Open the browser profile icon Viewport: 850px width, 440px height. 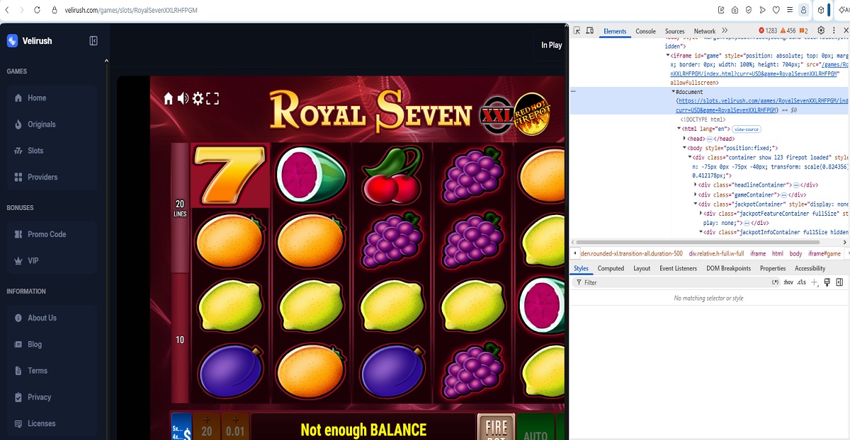click(x=803, y=10)
